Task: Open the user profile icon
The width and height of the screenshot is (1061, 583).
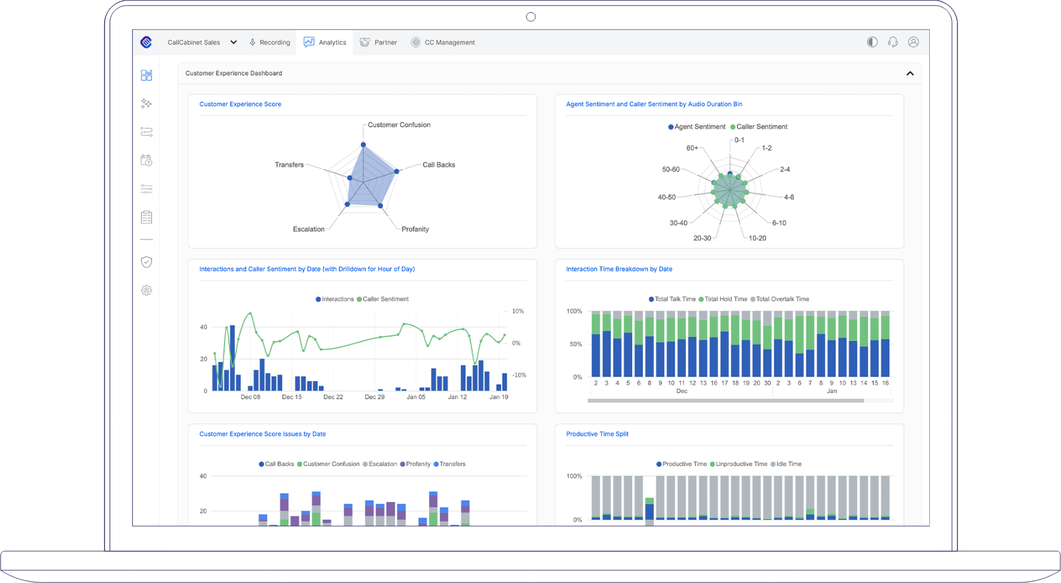Action: click(913, 42)
